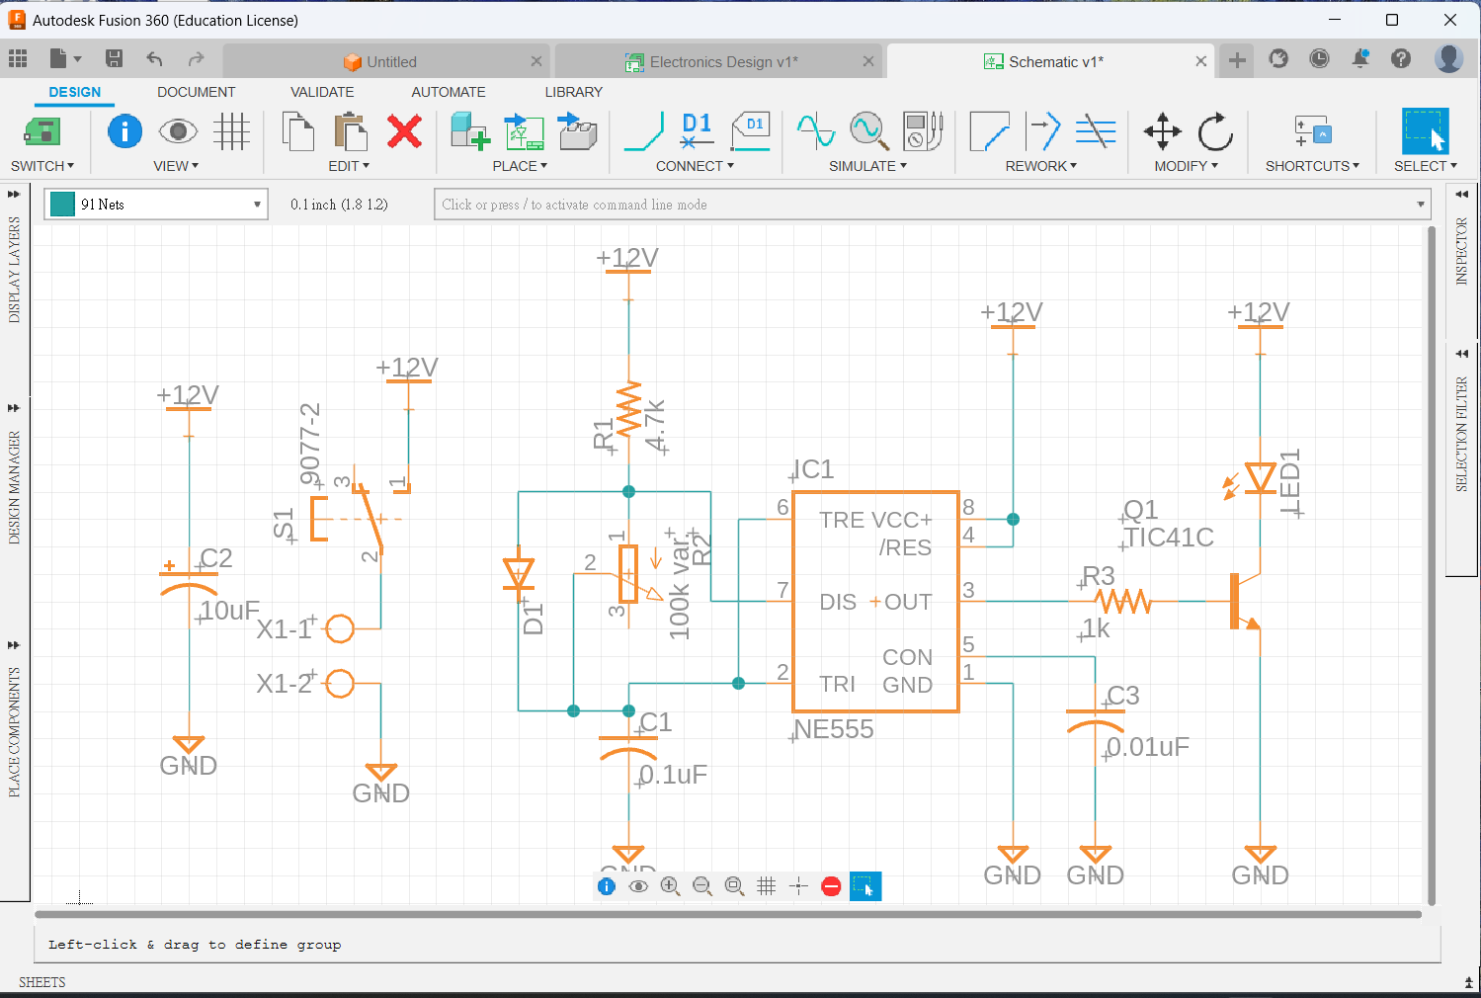
Task: Toggle the eye visibility icon in View
Action: click(x=178, y=131)
